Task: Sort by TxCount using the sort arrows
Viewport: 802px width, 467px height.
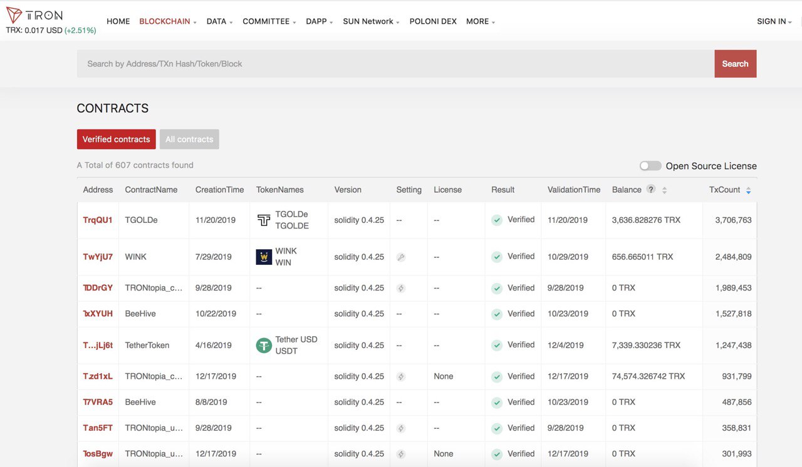Action: coord(748,190)
